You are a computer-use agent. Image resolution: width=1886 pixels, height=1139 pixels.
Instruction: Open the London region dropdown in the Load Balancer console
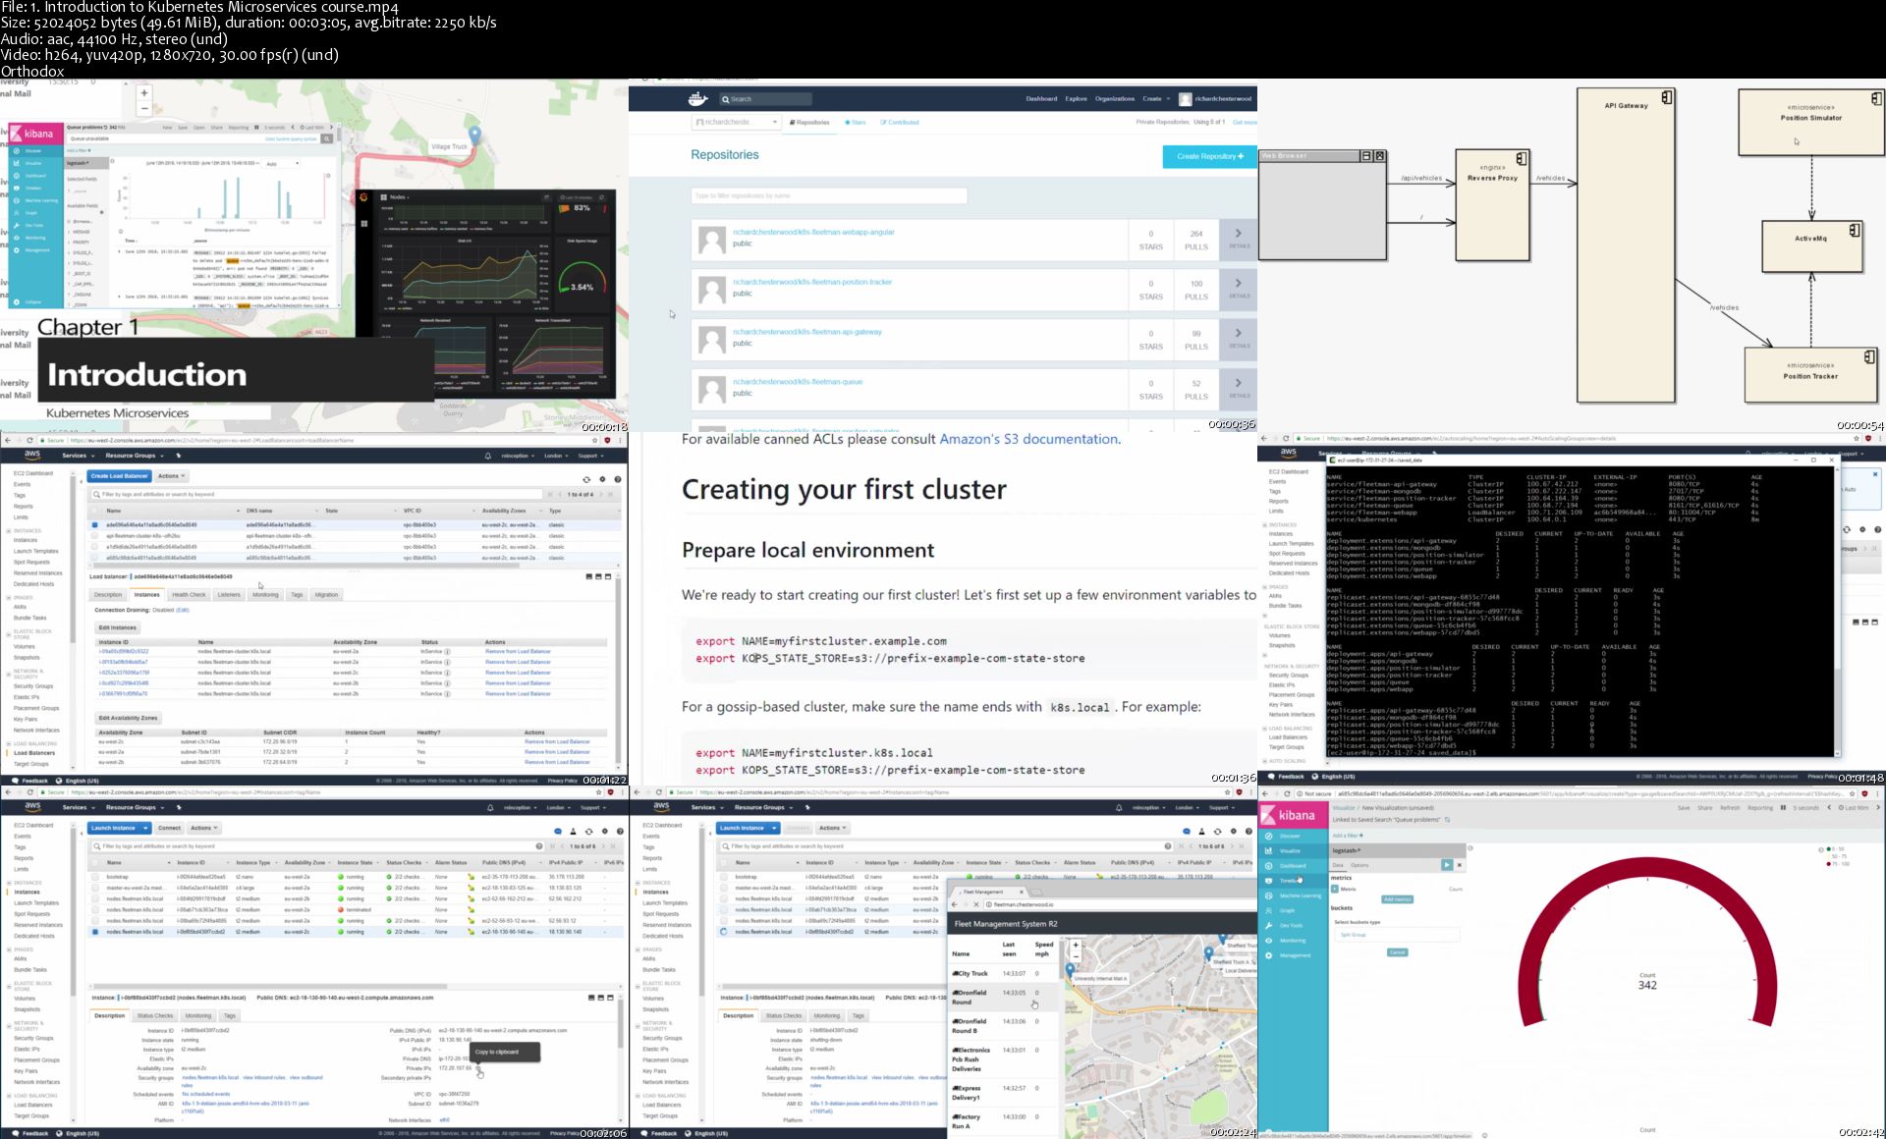pos(556,456)
